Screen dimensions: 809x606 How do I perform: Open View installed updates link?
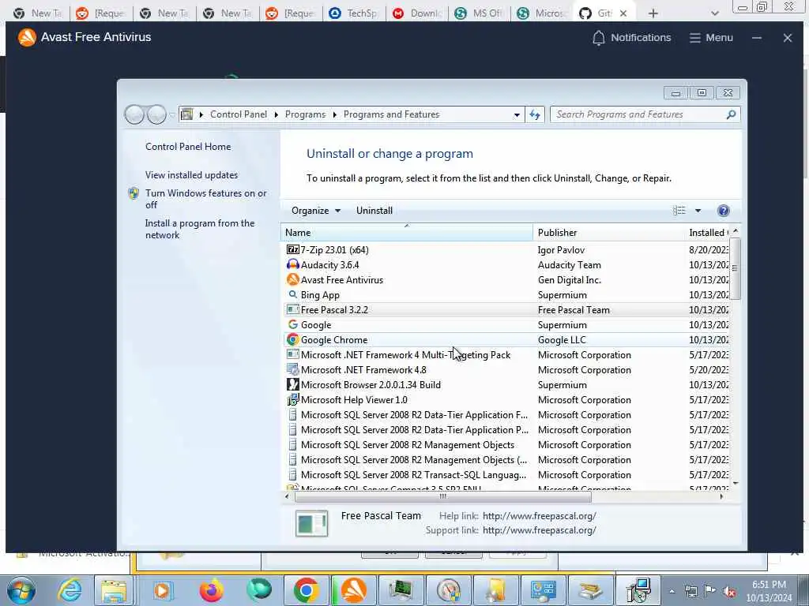[x=191, y=174]
